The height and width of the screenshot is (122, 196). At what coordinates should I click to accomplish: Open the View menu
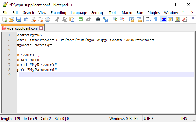pyautogui.click(x=43, y=13)
